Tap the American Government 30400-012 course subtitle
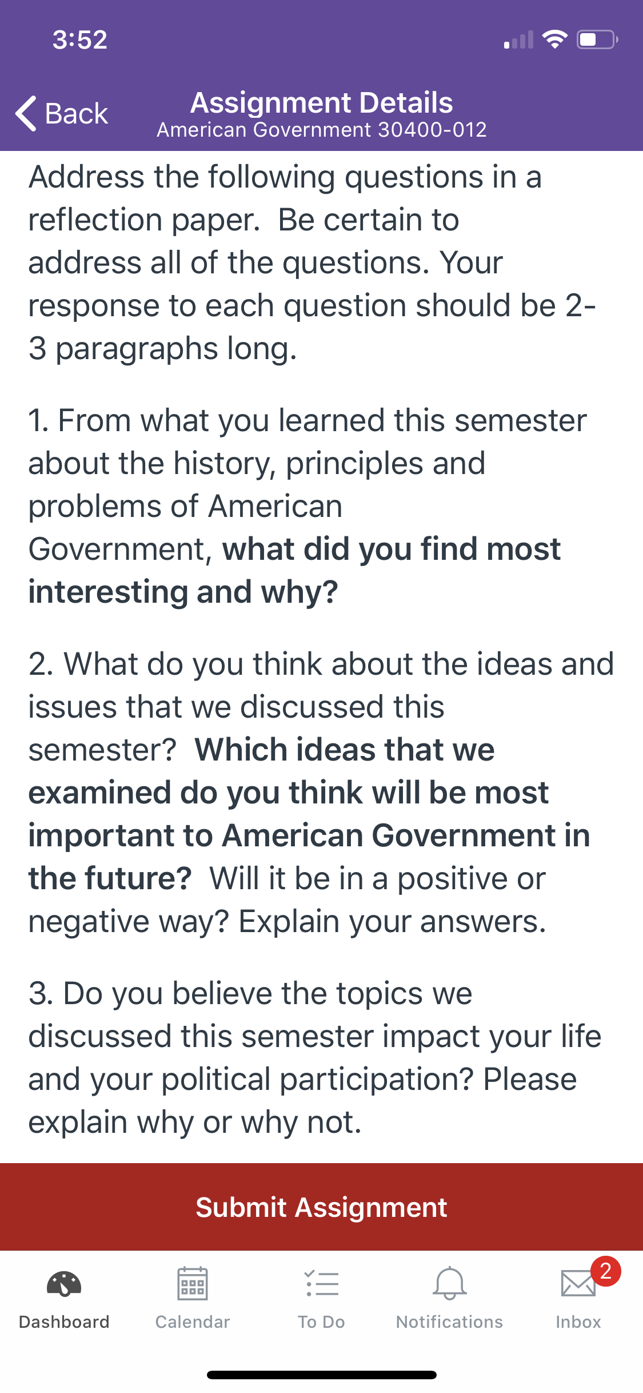The image size is (643, 1393). point(322,130)
